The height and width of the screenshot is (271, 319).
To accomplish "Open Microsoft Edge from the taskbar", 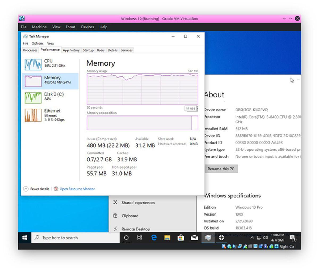I will pyautogui.click(x=153, y=238).
